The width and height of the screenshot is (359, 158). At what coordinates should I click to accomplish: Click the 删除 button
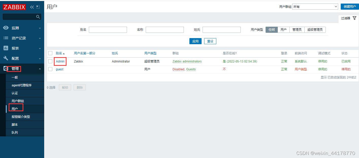(x=80, y=87)
